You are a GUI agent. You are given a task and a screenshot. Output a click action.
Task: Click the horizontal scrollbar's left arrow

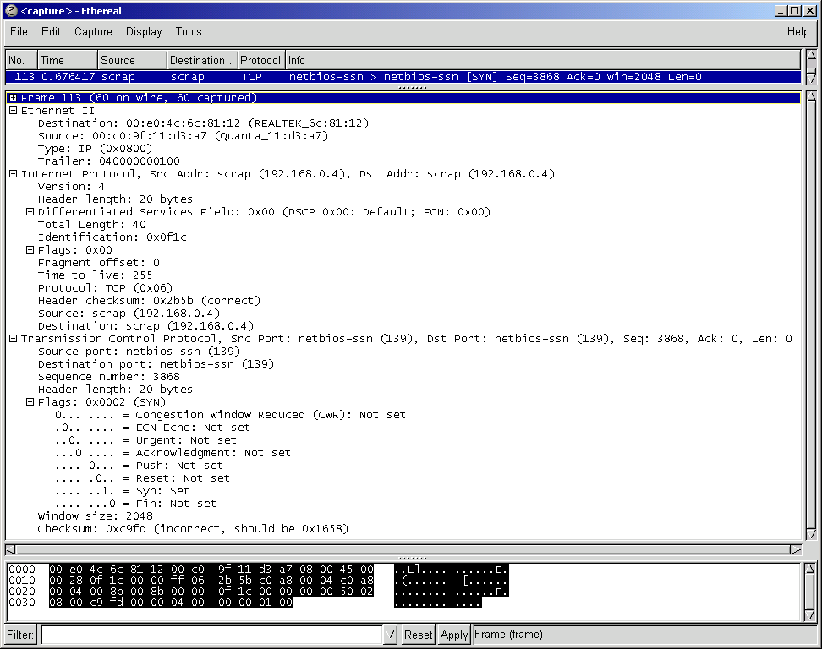click(x=11, y=548)
